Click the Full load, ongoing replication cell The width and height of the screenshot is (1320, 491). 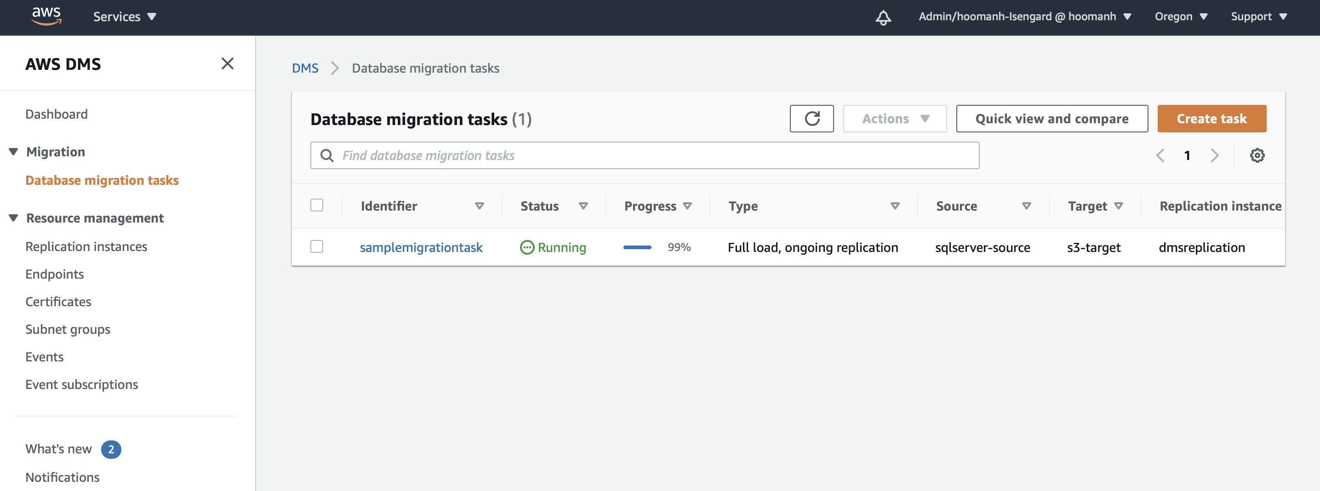click(x=813, y=247)
